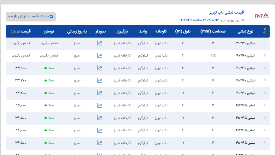The width and height of the screenshot is (275, 155).
Task: Click the به روز رسانی column header
Action: 77,32
